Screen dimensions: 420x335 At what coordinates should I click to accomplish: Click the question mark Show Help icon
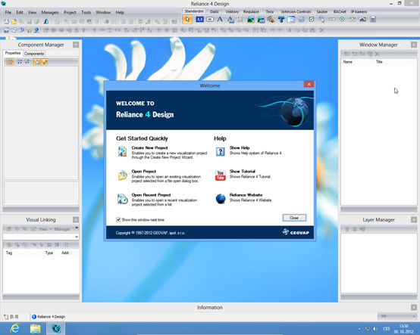pos(220,152)
